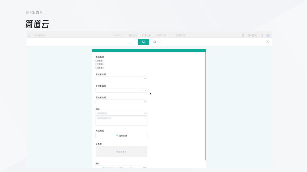The height and width of the screenshot is (172, 307).
Task: Click the phone icon beside 帮助
Action: tap(243, 35)
